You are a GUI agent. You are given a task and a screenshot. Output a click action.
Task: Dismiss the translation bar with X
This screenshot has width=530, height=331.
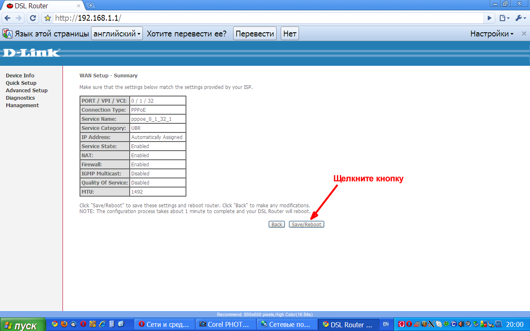(524, 34)
